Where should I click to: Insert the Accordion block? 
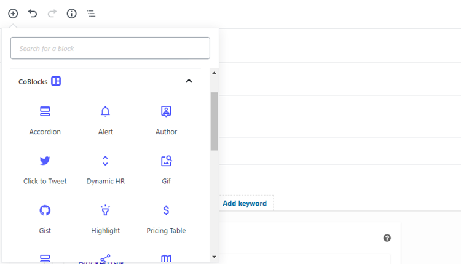45,121
